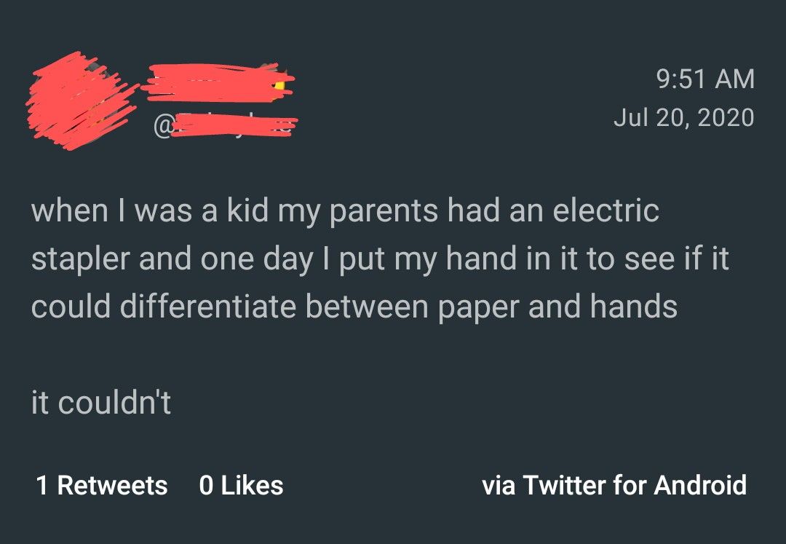Click the number 0 before Likes

point(206,485)
